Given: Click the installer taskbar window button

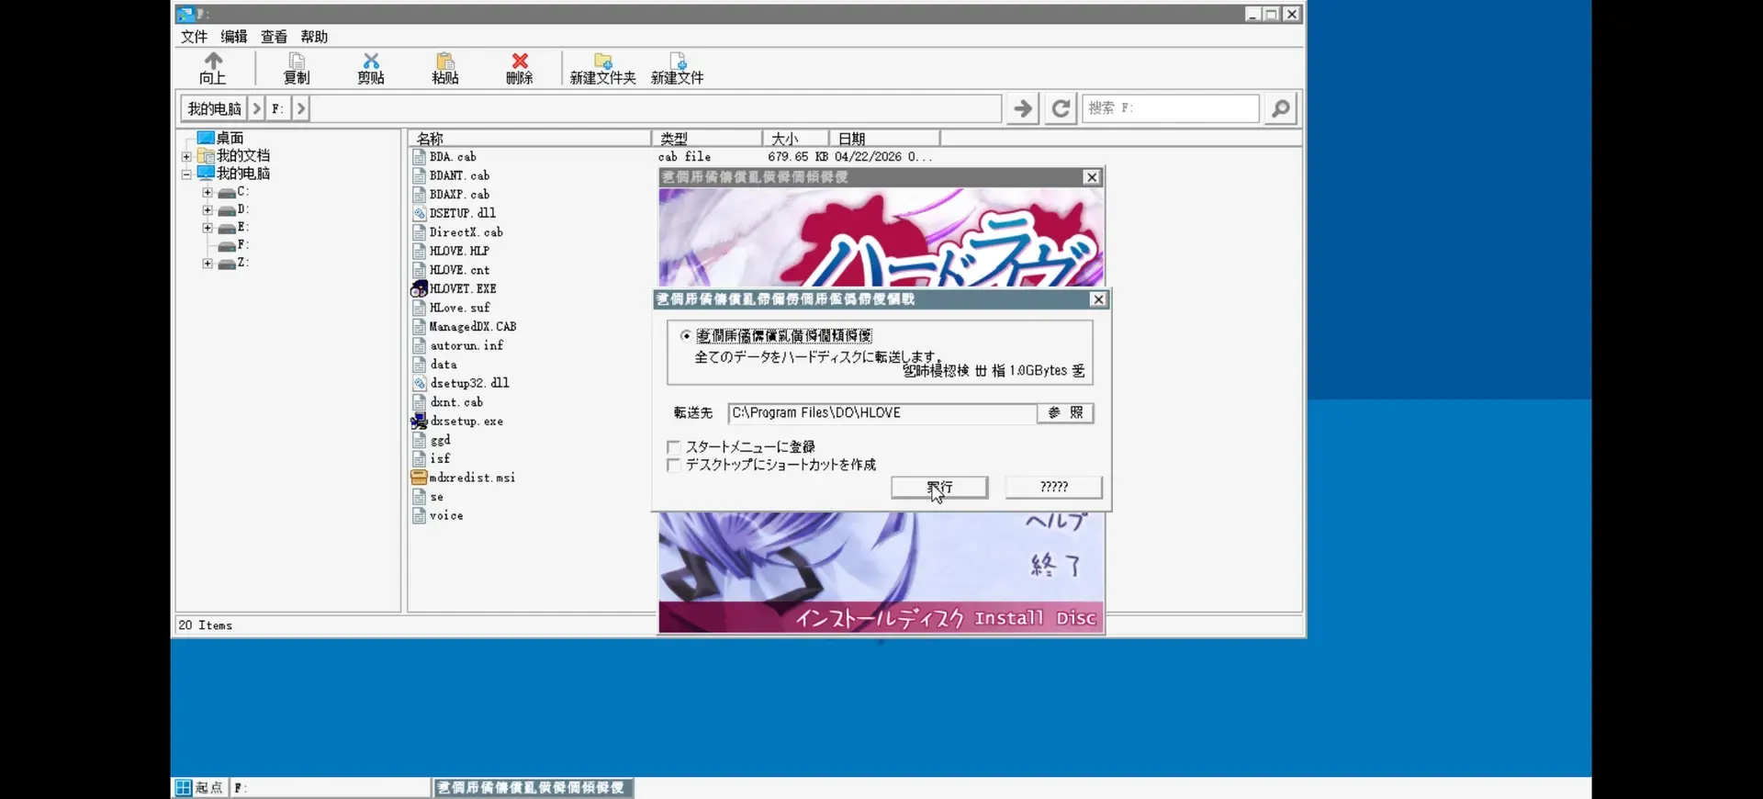Looking at the screenshot, I should (533, 788).
